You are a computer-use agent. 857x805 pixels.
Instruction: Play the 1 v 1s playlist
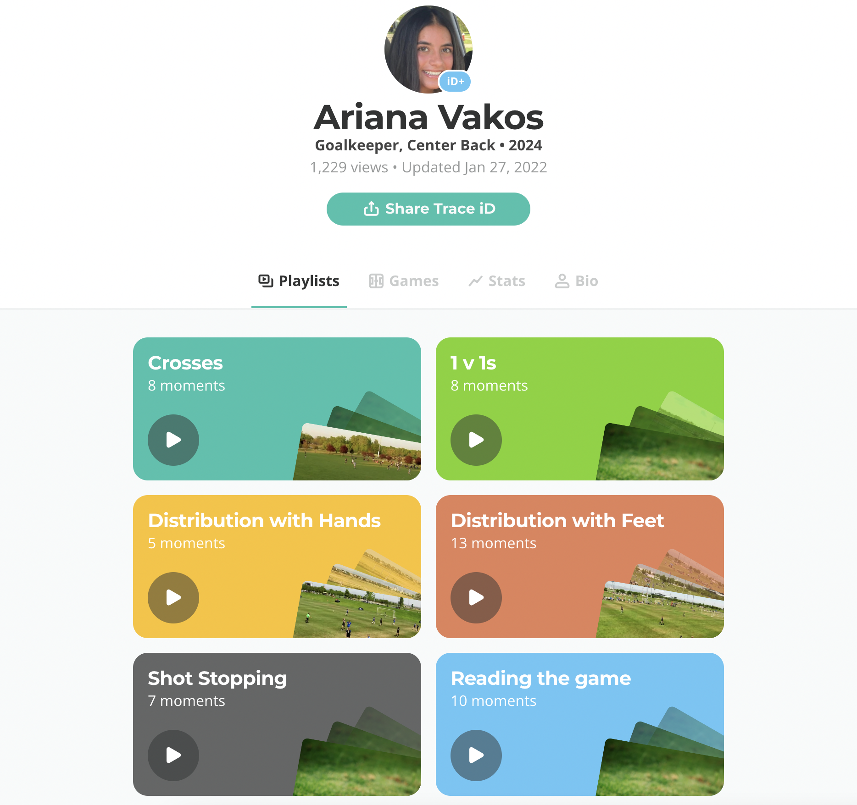(x=476, y=440)
